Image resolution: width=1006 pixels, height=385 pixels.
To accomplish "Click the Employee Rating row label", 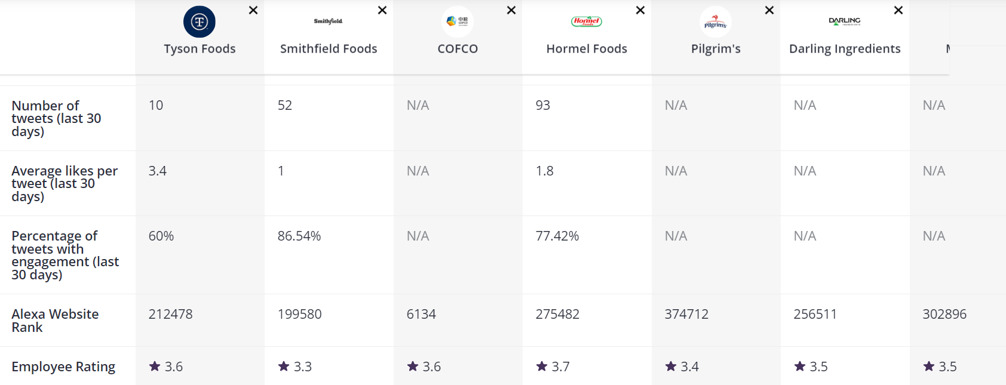I will coord(63,366).
